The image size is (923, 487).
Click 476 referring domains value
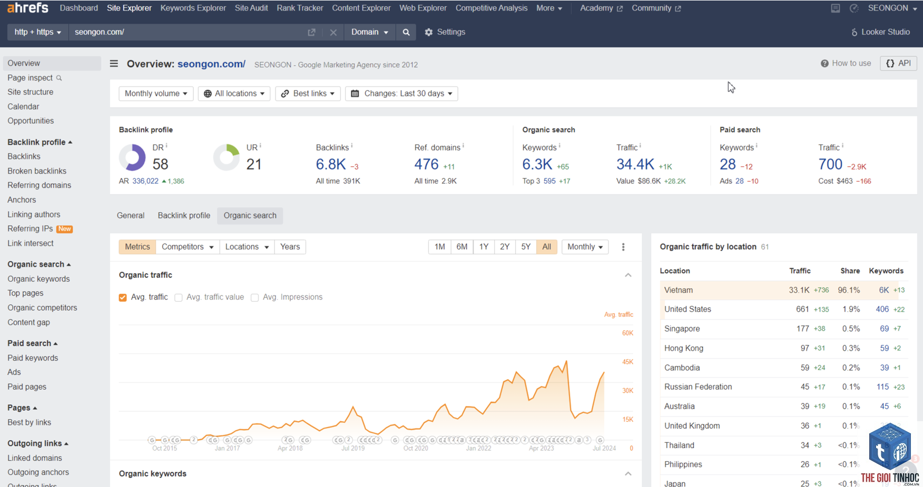click(426, 164)
